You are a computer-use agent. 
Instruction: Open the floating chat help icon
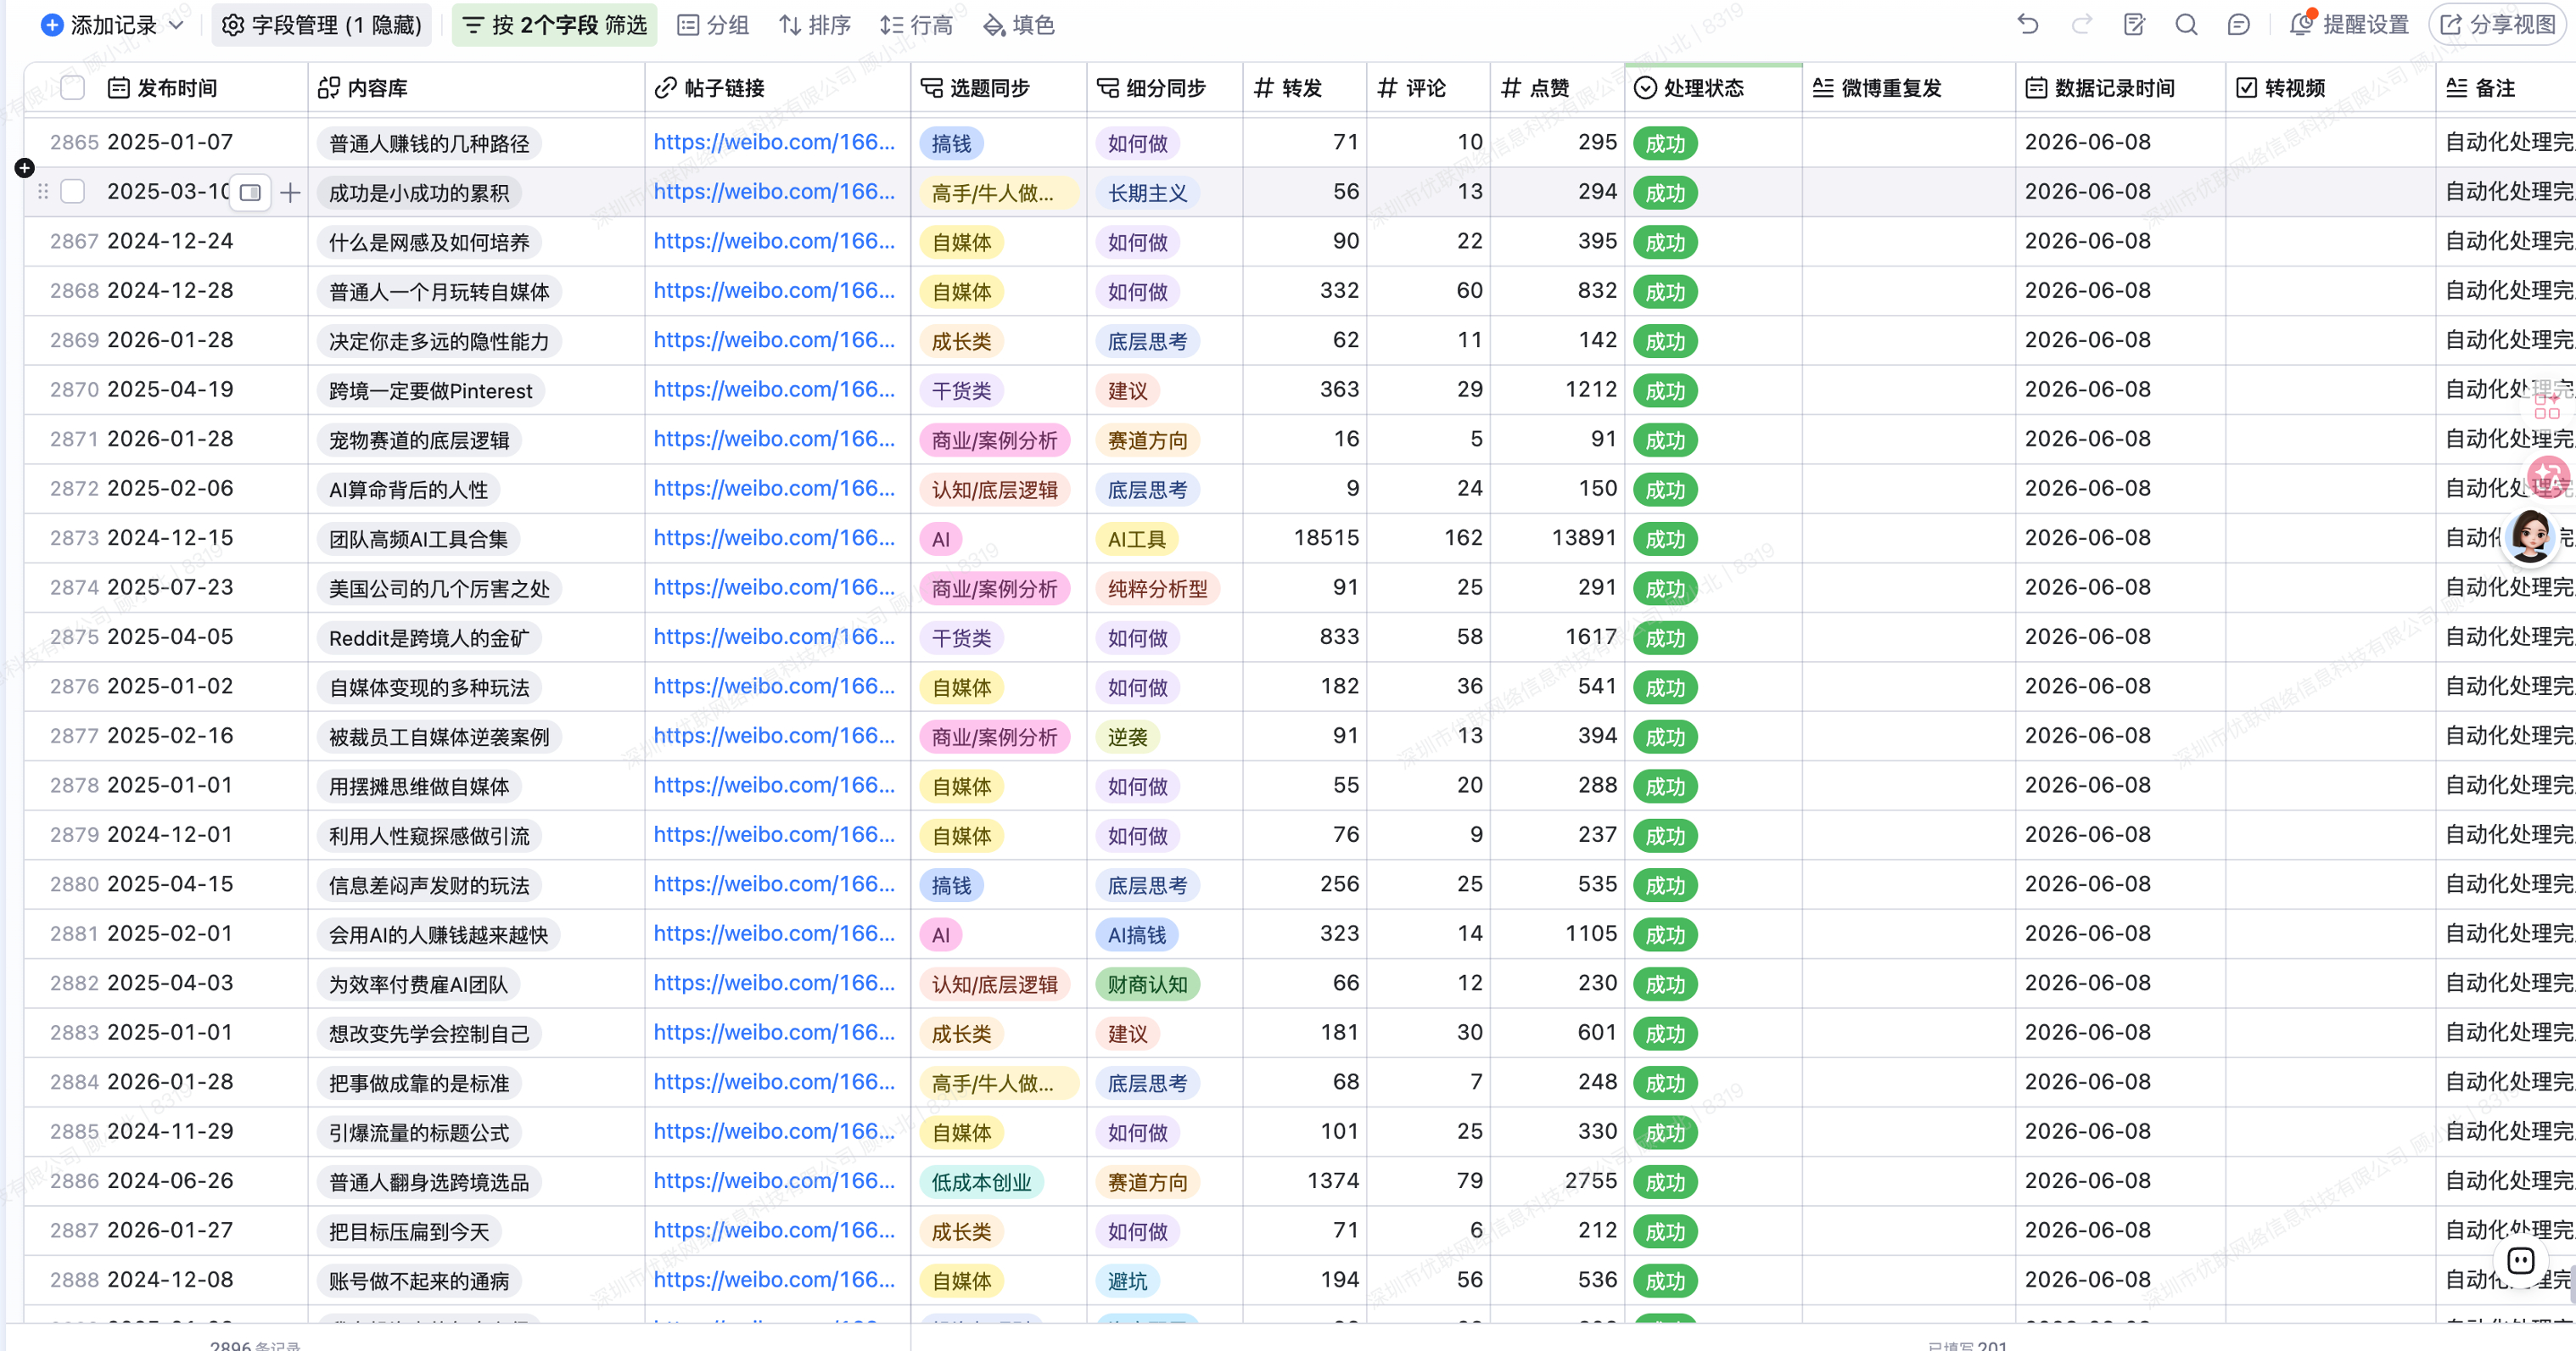coord(2520,1261)
